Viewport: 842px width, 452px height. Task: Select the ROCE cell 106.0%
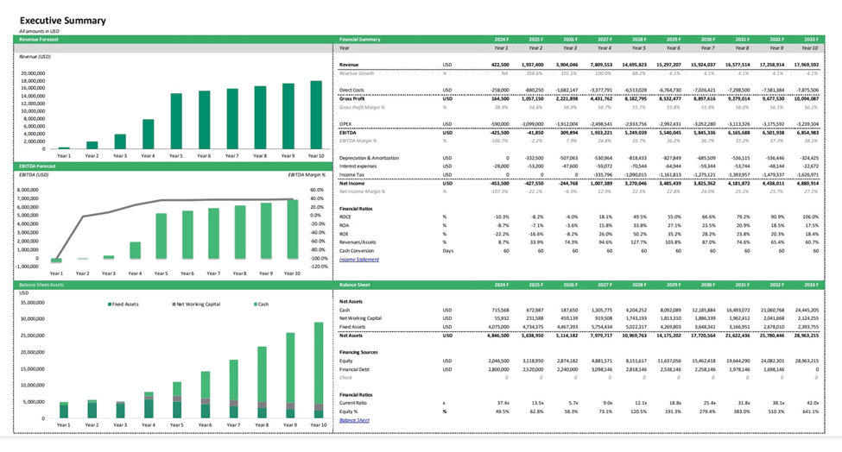(x=811, y=217)
